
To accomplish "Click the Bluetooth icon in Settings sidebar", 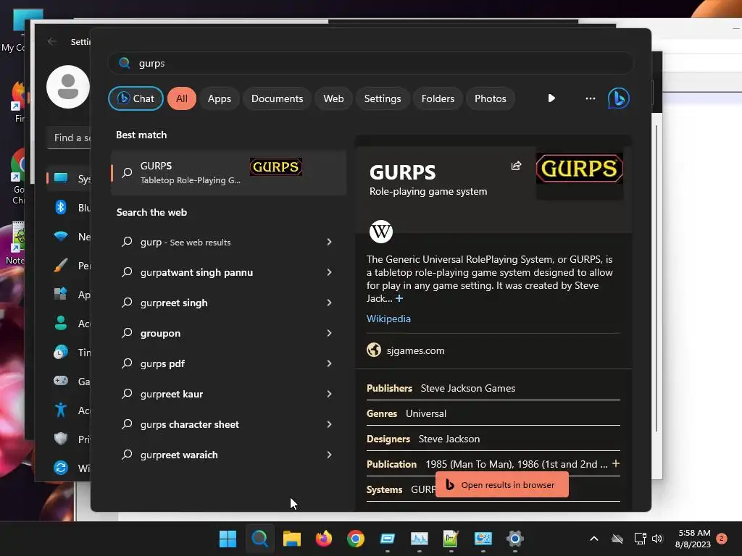I will [61, 207].
